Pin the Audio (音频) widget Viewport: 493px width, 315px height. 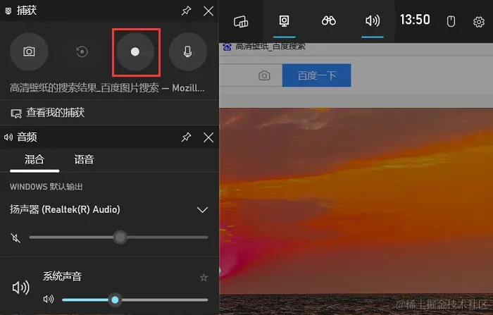point(186,137)
